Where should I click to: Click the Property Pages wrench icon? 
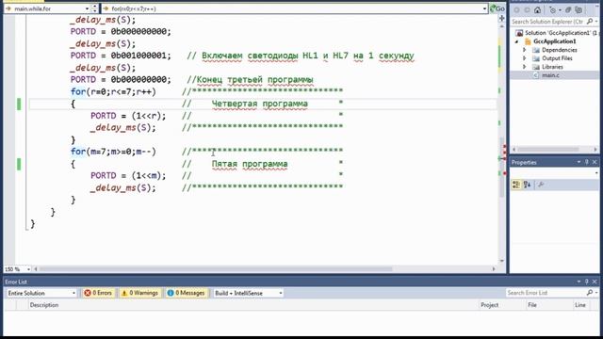(x=541, y=185)
